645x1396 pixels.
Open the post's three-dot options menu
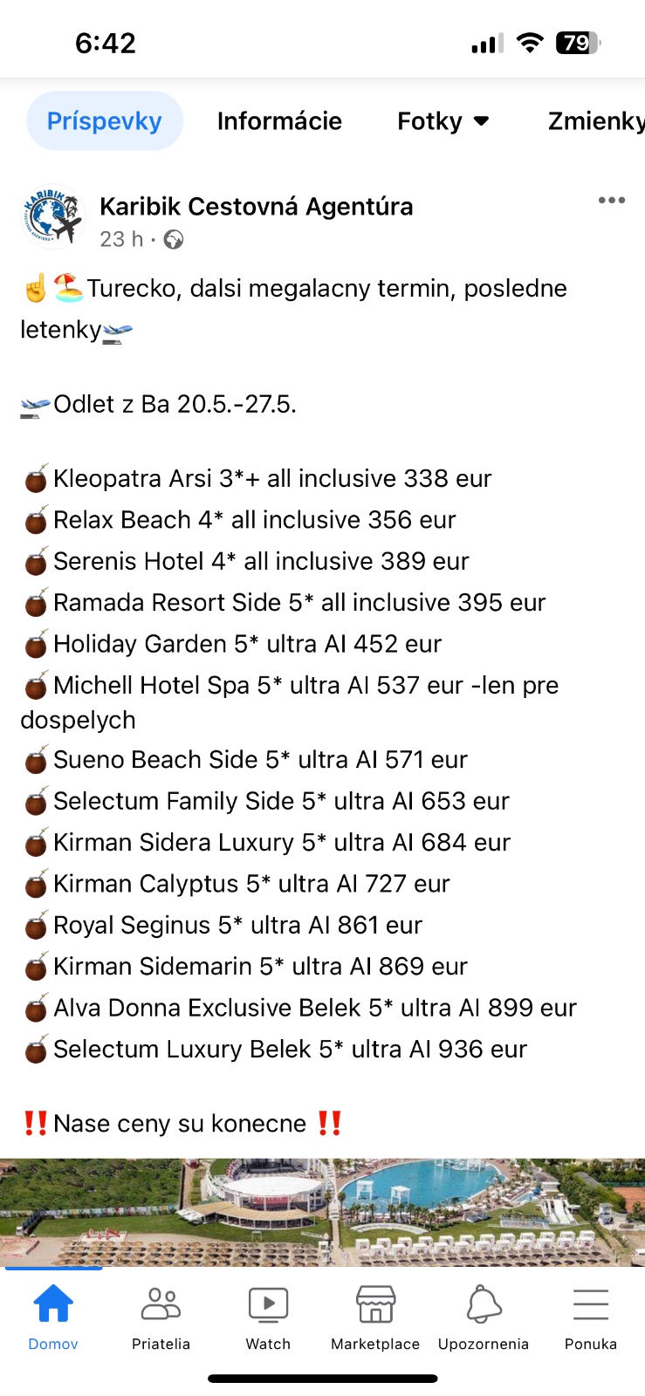point(611,201)
